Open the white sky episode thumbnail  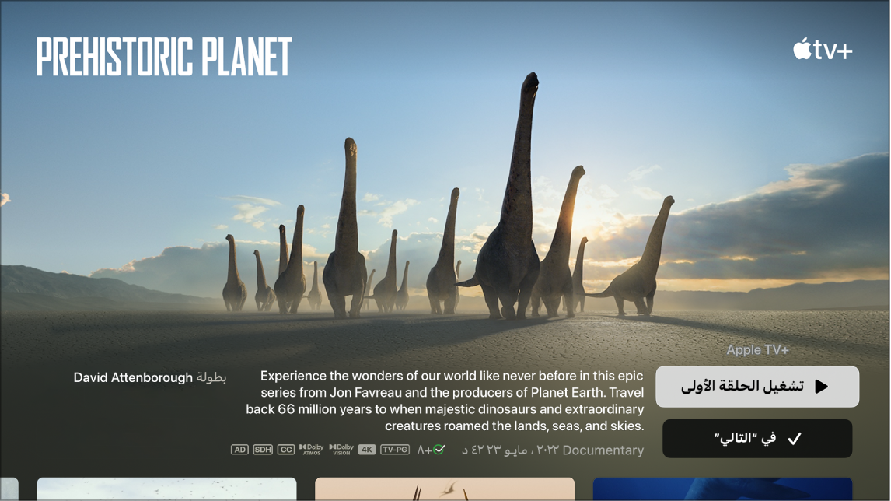point(167,489)
